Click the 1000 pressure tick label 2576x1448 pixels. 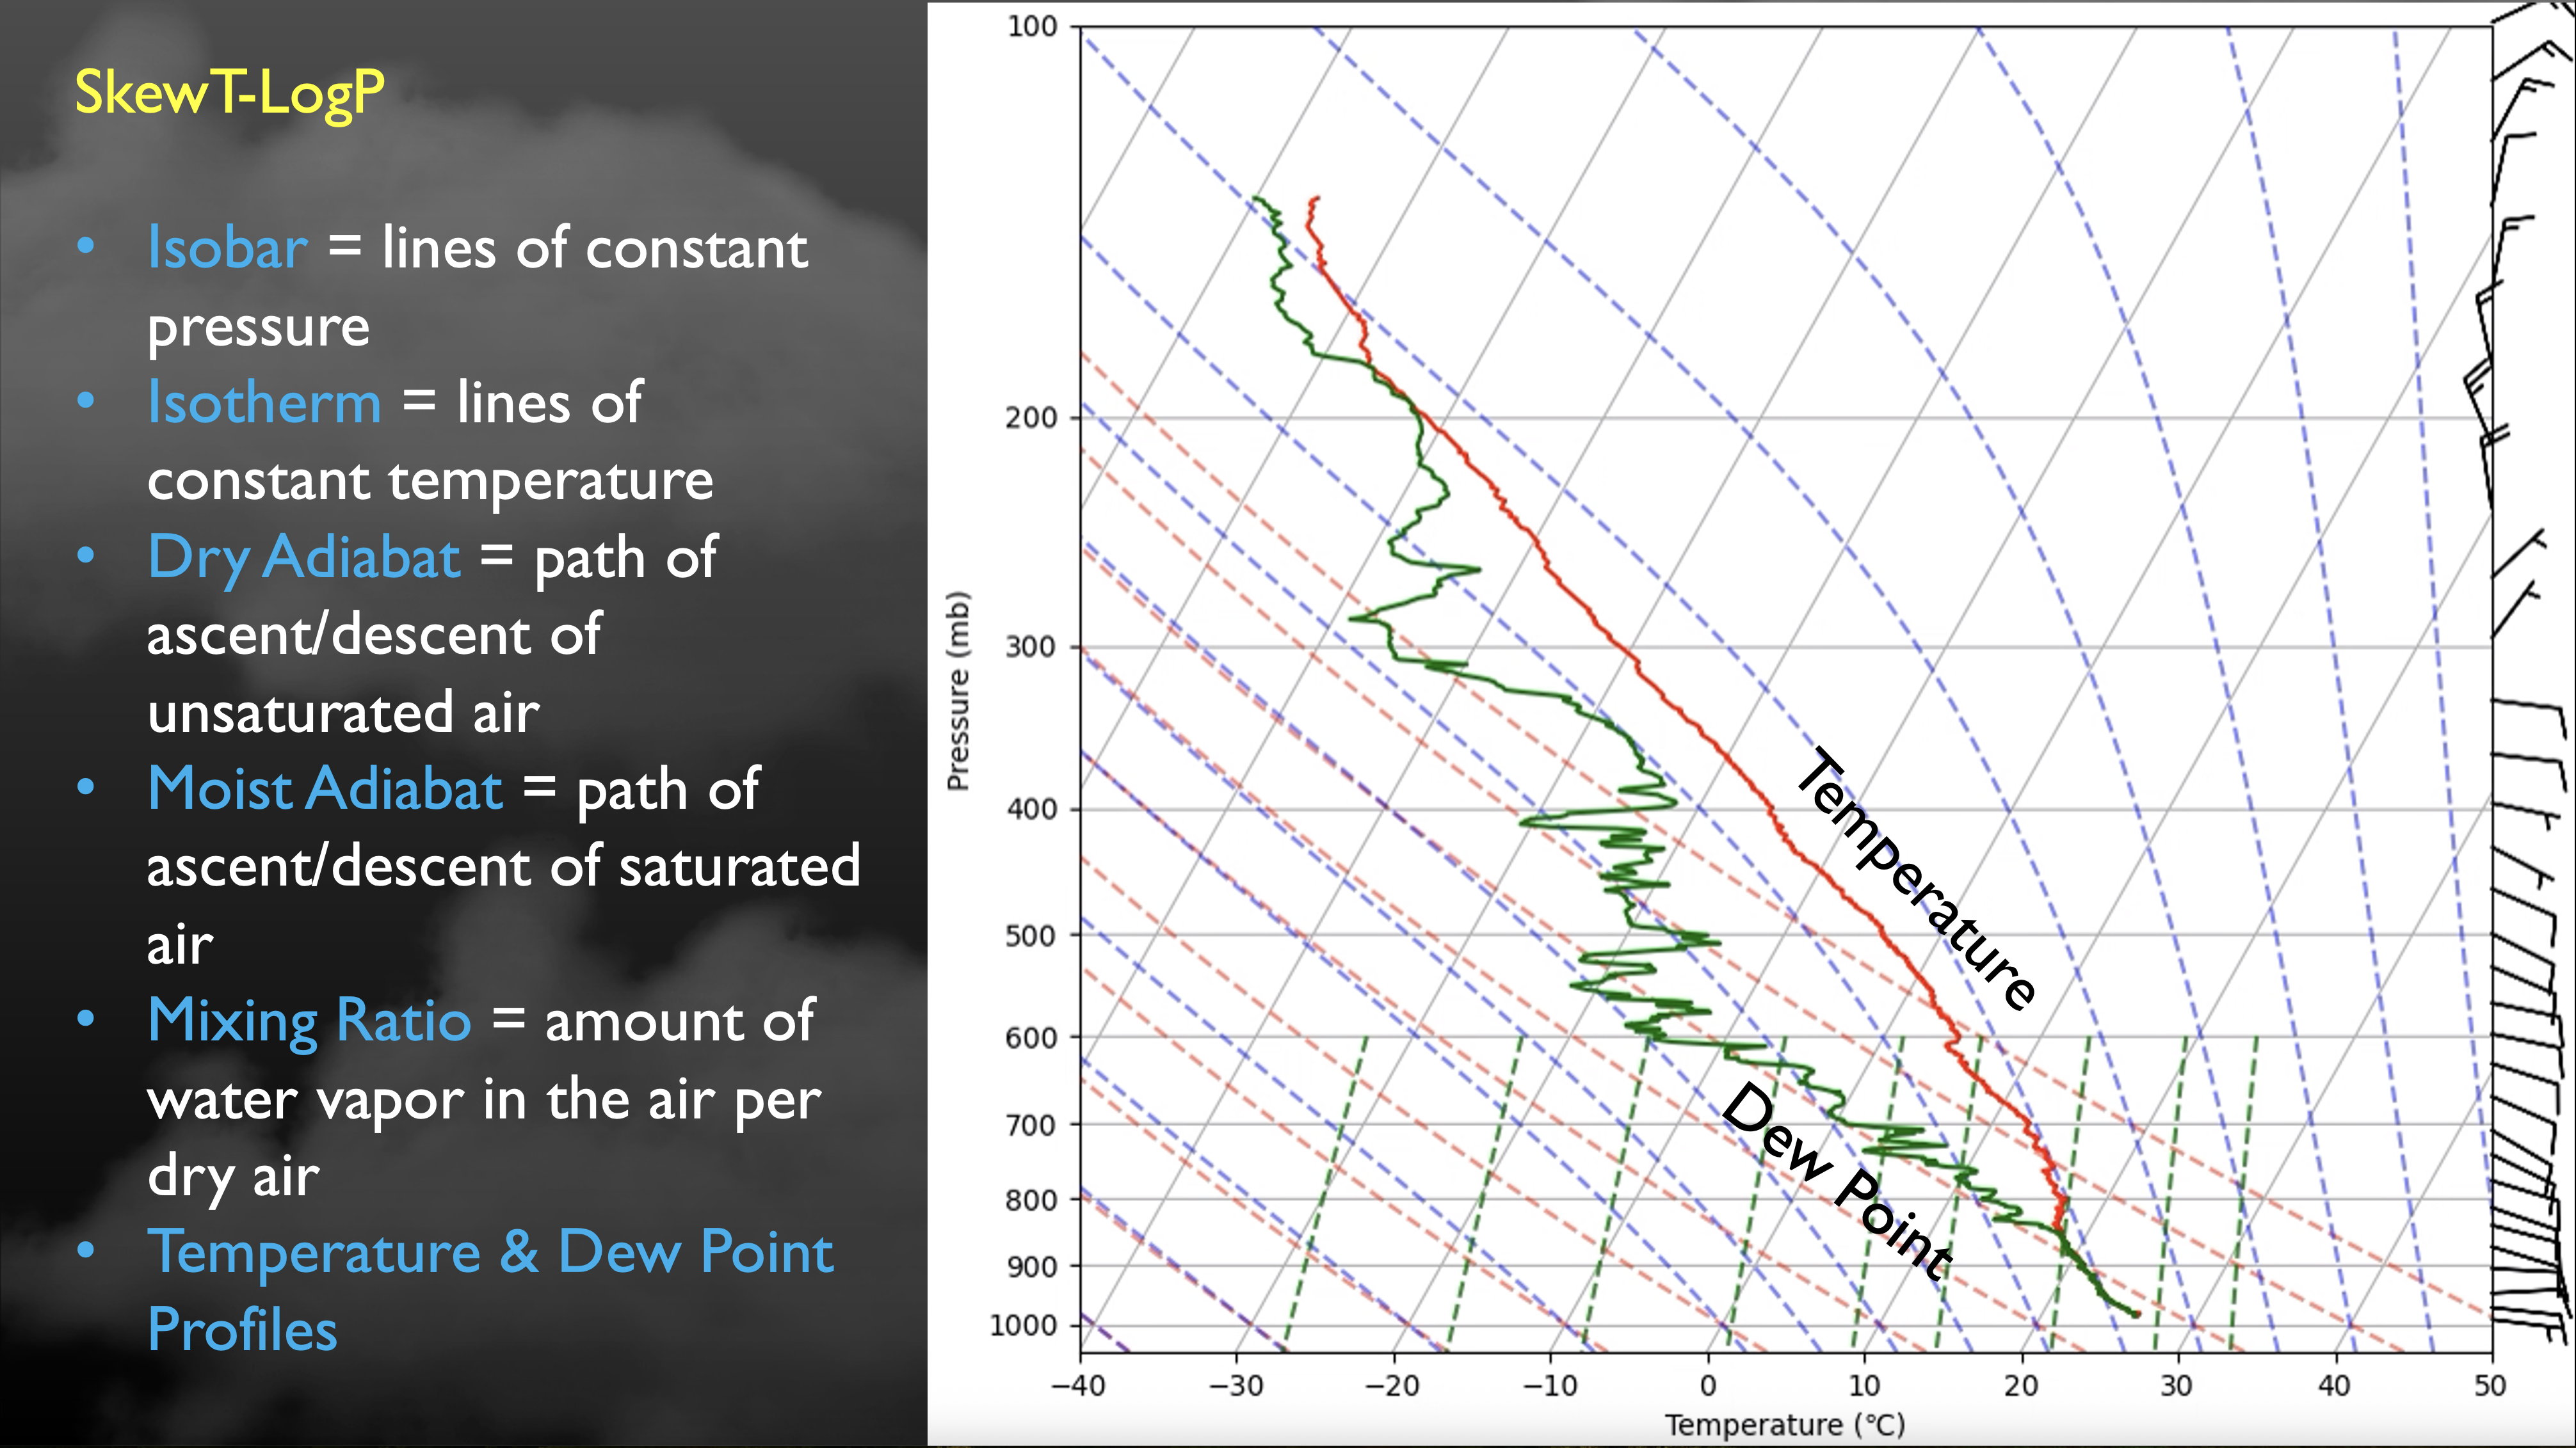pos(1024,1326)
